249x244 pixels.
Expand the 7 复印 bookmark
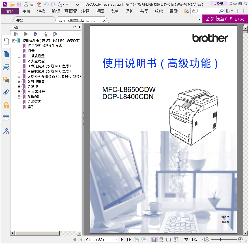(x=19, y=87)
